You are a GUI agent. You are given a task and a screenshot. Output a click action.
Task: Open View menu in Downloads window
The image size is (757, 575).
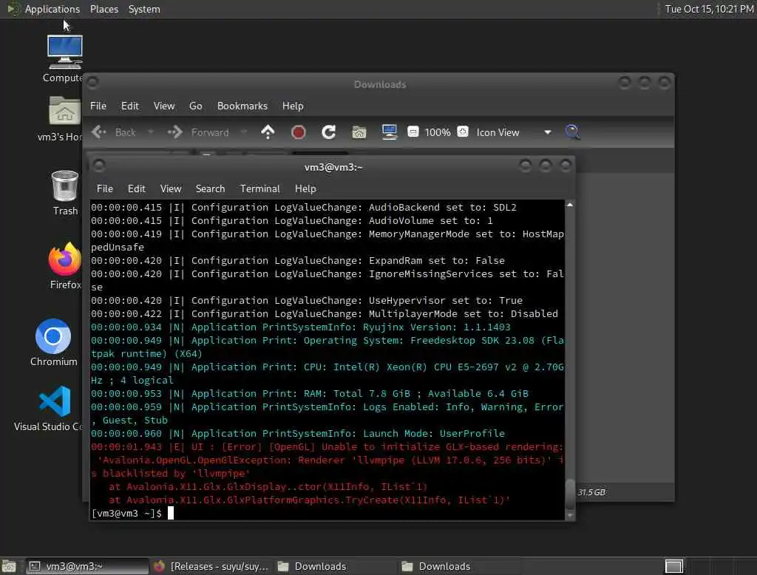click(x=164, y=106)
